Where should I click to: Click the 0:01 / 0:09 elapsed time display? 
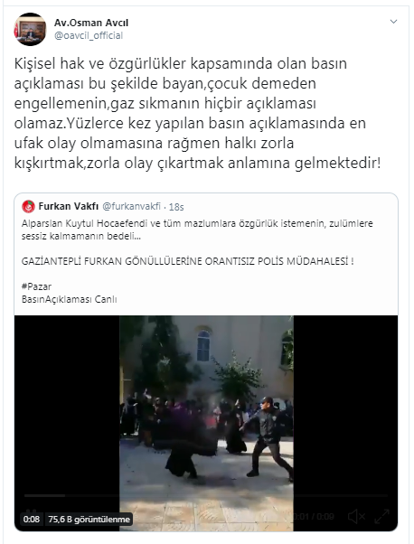click(x=314, y=517)
